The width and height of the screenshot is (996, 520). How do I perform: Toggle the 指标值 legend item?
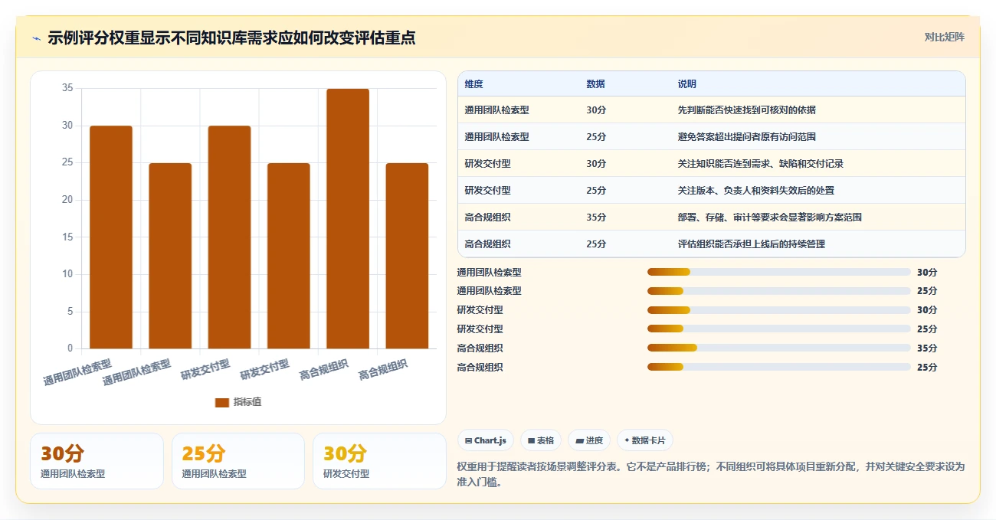tap(238, 402)
